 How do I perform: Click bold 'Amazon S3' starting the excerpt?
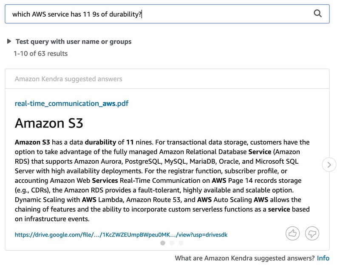pos(32,142)
